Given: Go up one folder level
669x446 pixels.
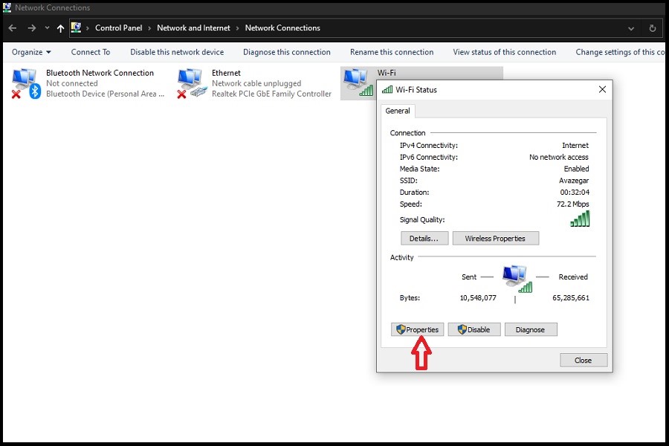Looking at the screenshot, I should coord(60,28).
